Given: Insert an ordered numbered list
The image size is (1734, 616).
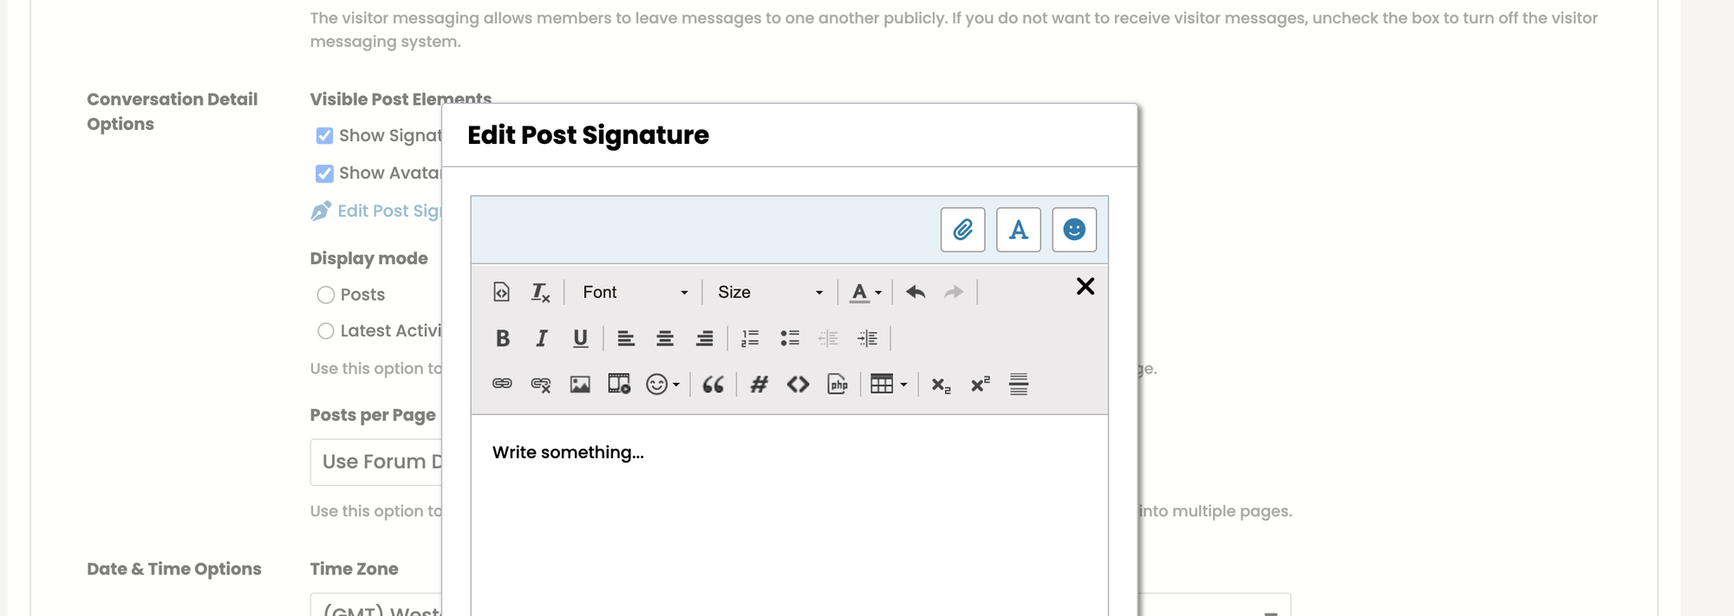Looking at the screenshot, I should pos(750,339).
